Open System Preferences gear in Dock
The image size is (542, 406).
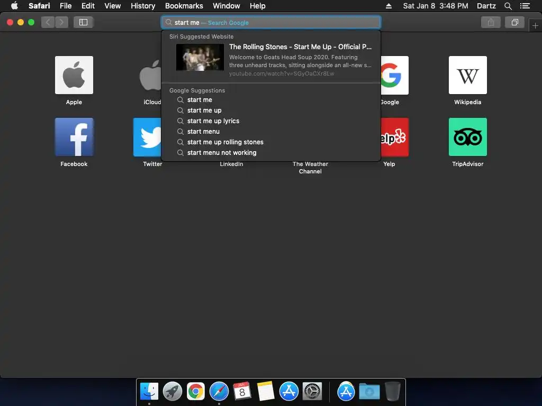(x=312, y=391)
